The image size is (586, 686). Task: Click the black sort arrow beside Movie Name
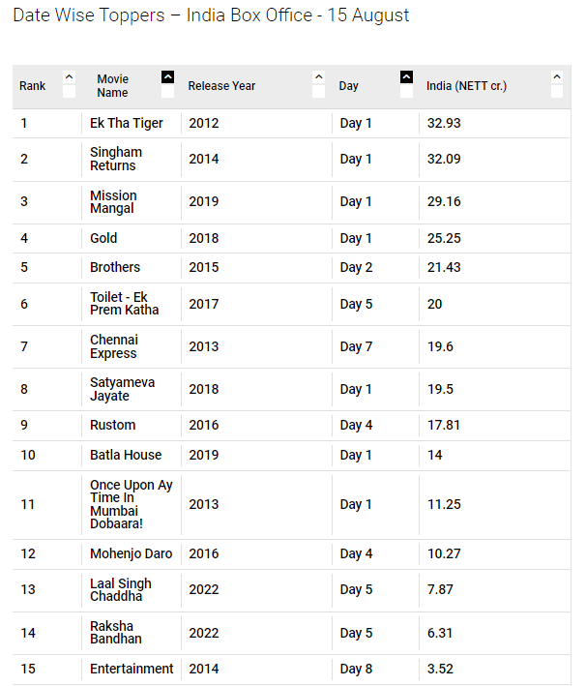(x=168, y=77)
